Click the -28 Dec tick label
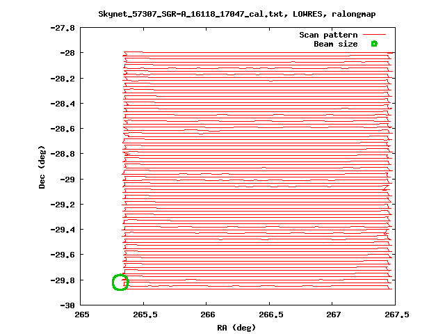This screenshot has width=445, height=334. (x=67, y=53)
